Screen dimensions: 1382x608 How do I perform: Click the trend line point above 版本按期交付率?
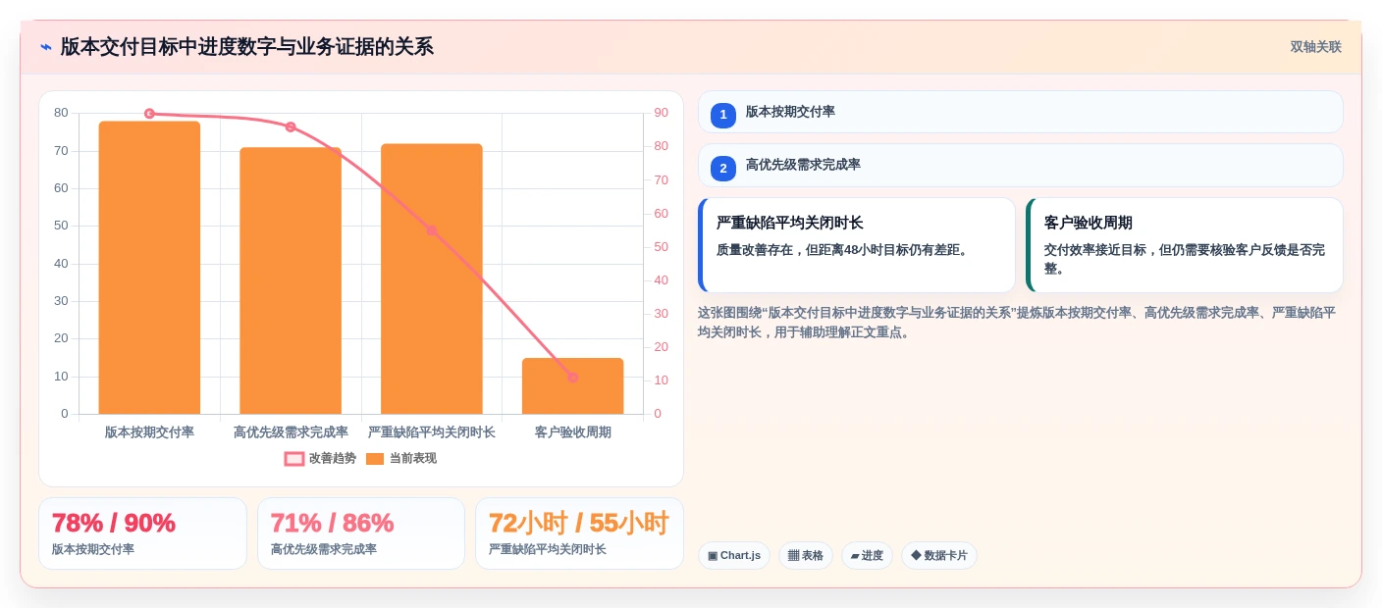click(x=149, y=114)
